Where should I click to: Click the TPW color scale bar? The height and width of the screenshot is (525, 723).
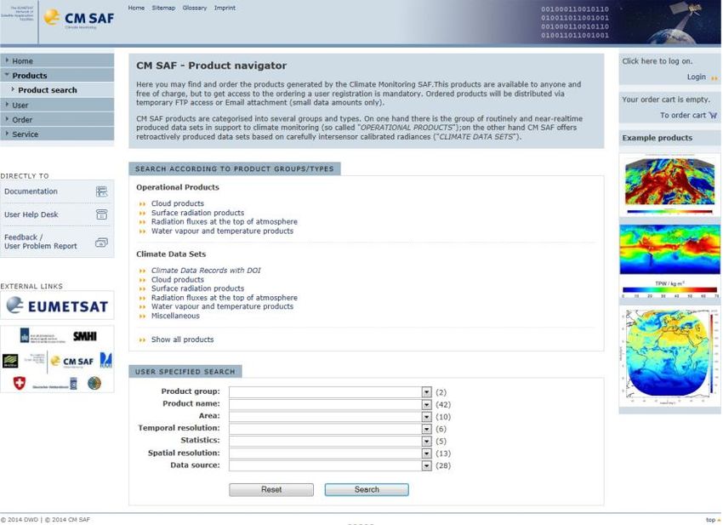(669, 289)
